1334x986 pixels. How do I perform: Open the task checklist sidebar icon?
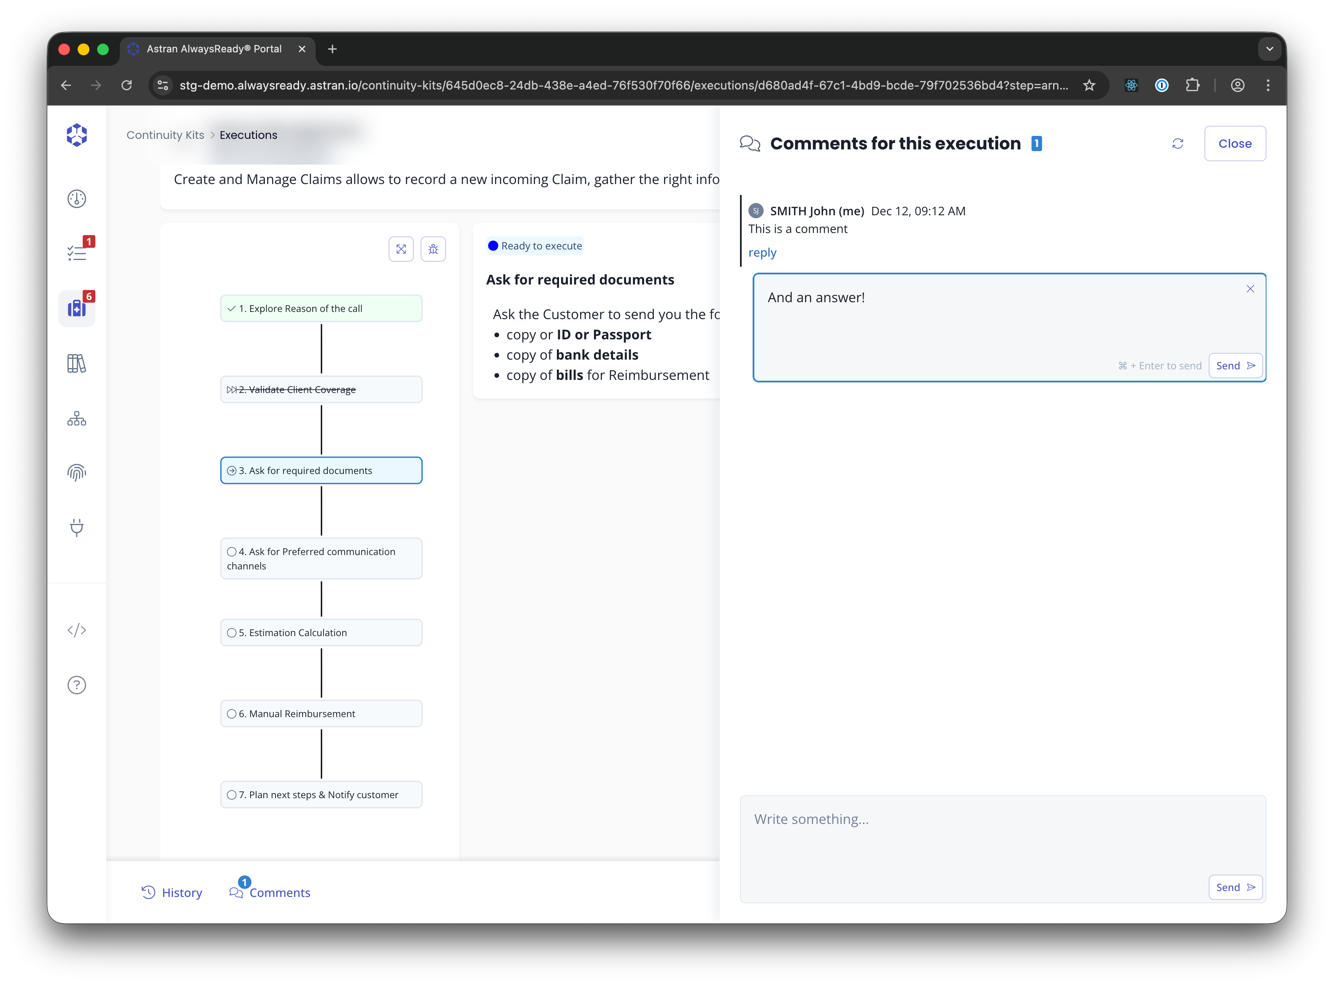tap(76, 253)
